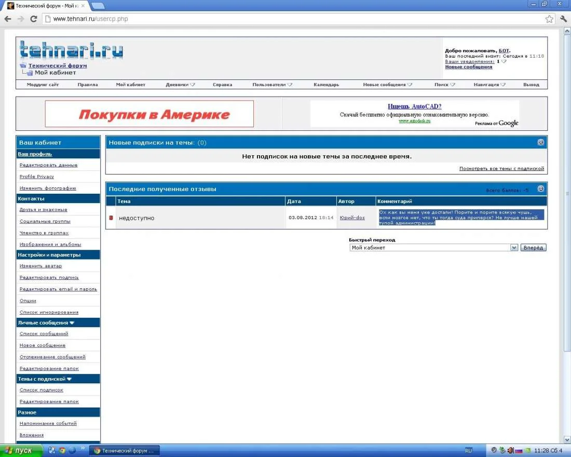571x457 pixels.
Task: Open Список игнорирования sidebar link
Action: pyautogui.click(x=49, y=312)
